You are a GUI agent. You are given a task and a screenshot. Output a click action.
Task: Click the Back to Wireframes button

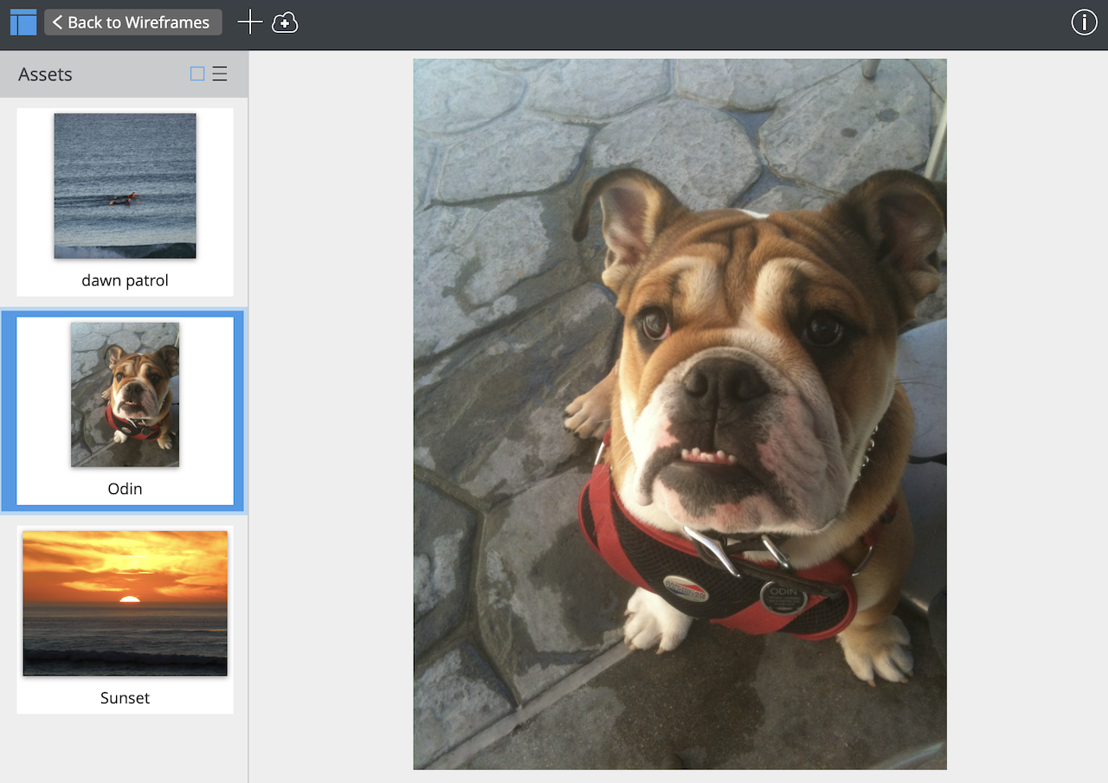point(133,22)
